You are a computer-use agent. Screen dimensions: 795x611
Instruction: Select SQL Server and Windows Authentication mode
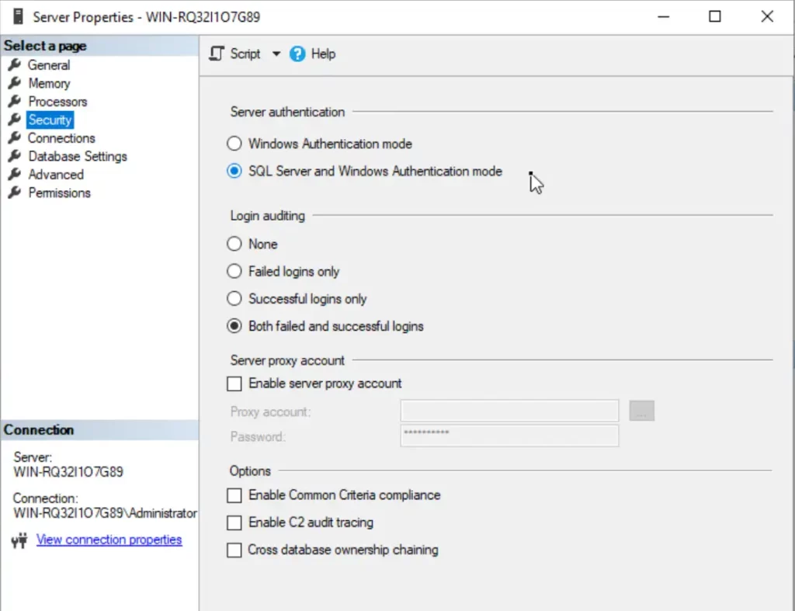click(365, 172)
